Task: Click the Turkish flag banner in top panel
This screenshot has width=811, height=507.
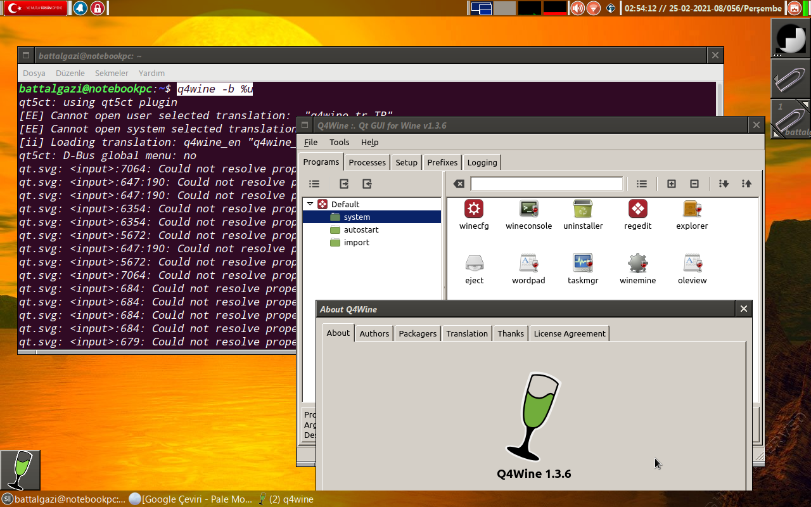Action: coord(35,8)
